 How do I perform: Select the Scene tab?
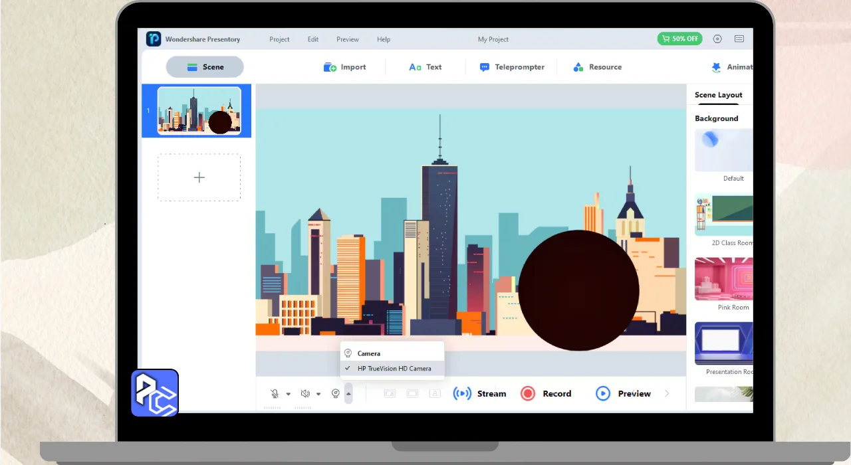(205, 67)
